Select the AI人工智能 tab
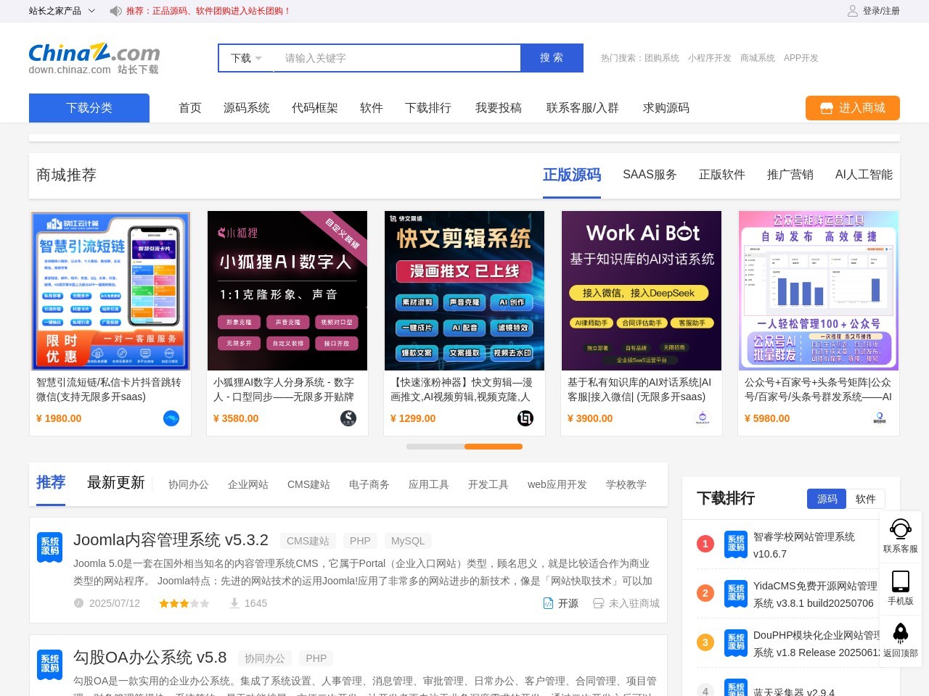This screenshot has height=696, width=929. (x=864, y=175)
